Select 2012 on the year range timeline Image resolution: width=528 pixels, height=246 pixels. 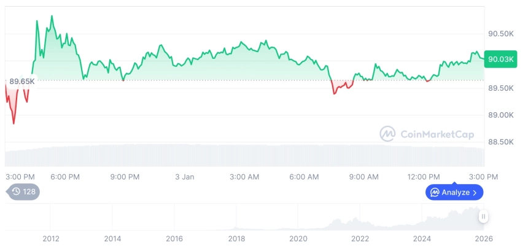51,238
